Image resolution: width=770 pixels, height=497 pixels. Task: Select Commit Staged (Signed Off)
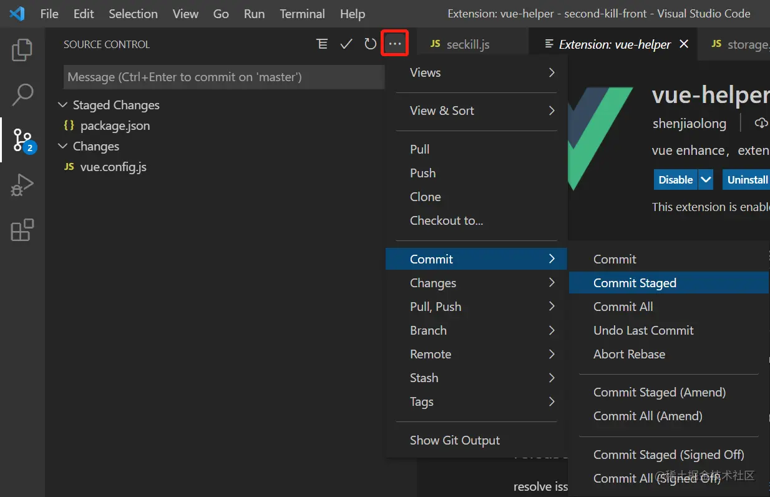click(669, 455)
